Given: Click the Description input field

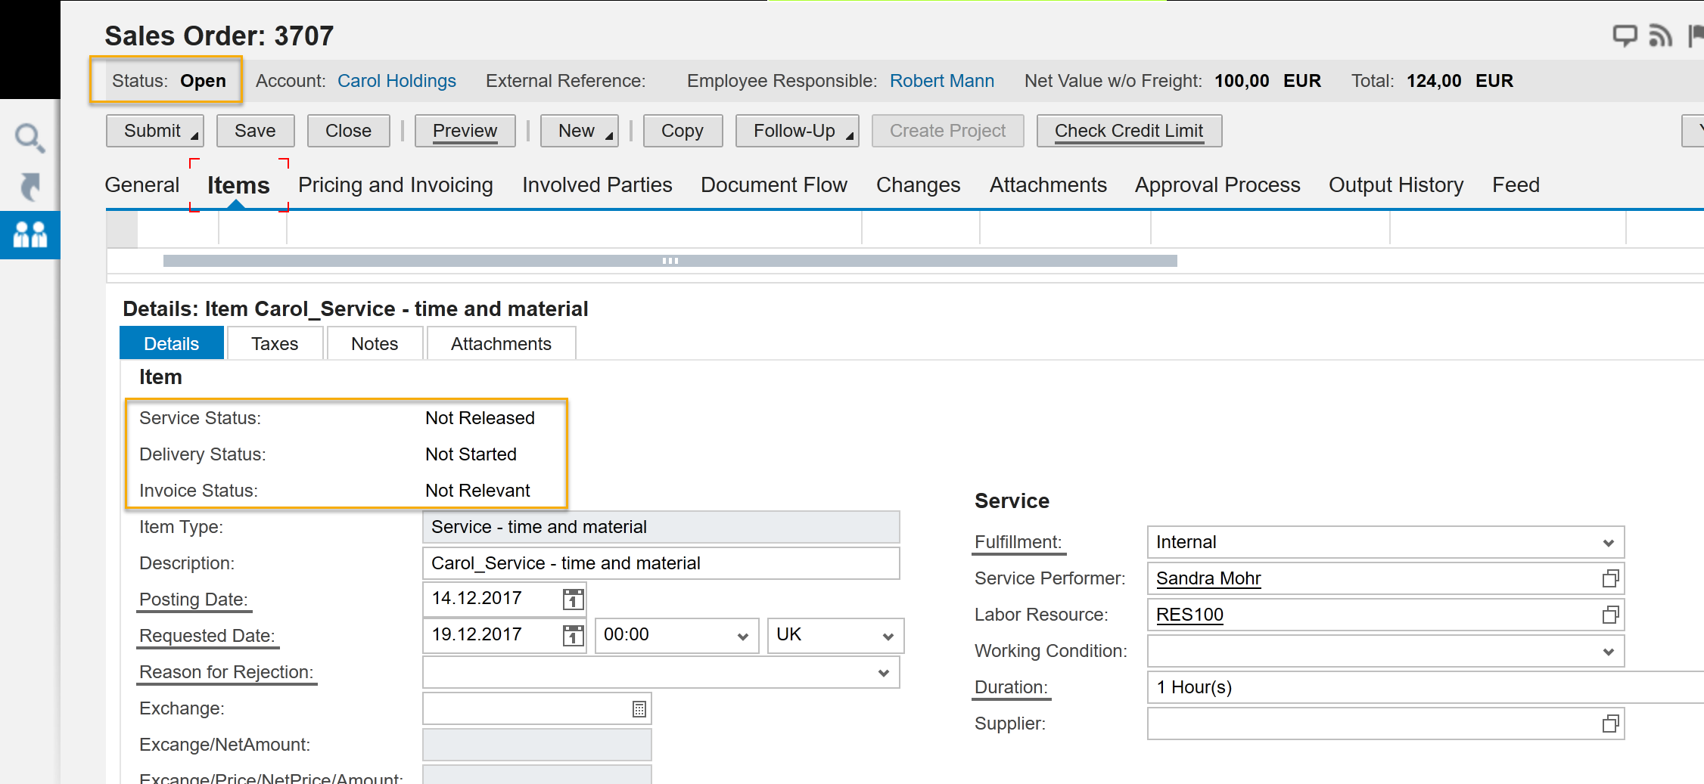Looking at the screenshot, I should (x=661, y=563).
